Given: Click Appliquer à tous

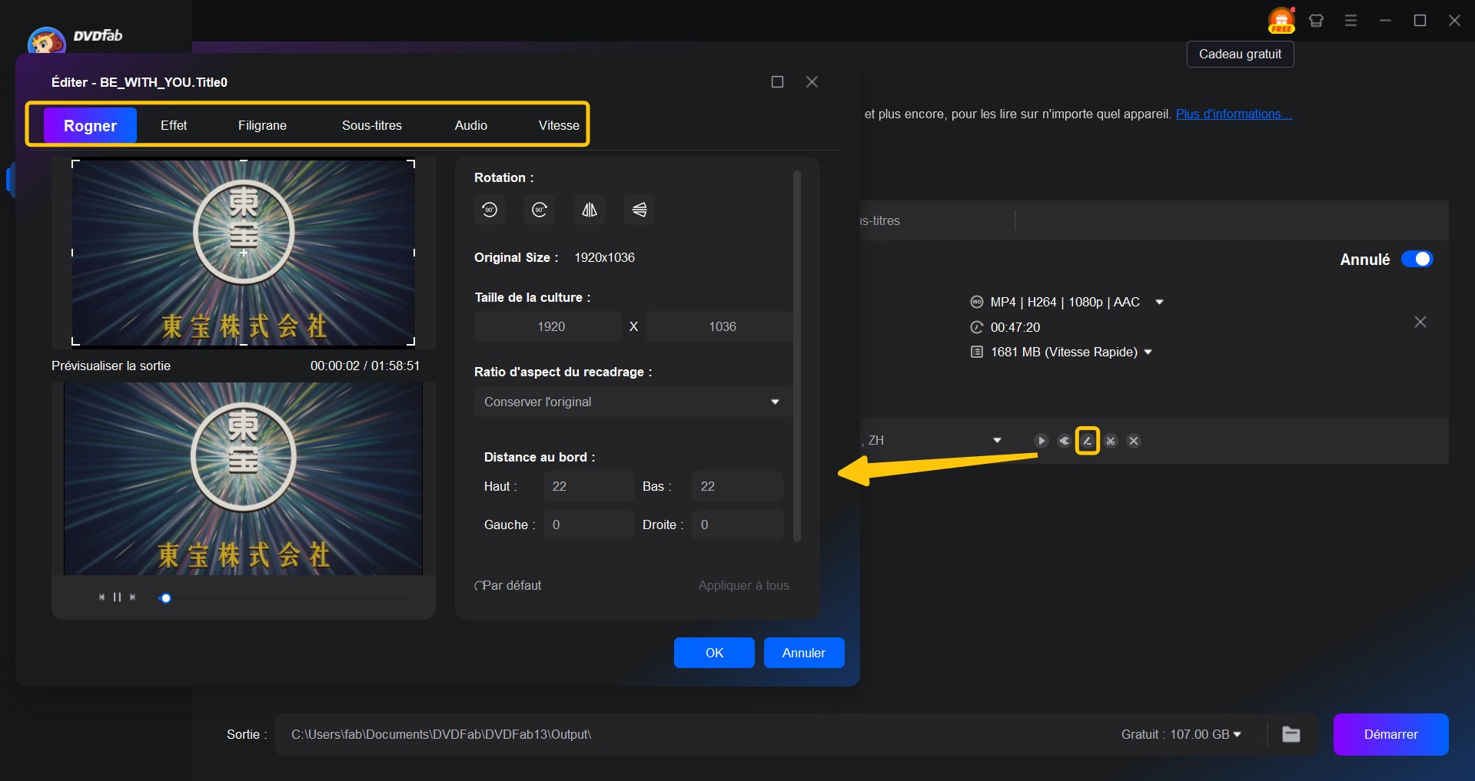Looking at the screenshot, I should [743, 586].
